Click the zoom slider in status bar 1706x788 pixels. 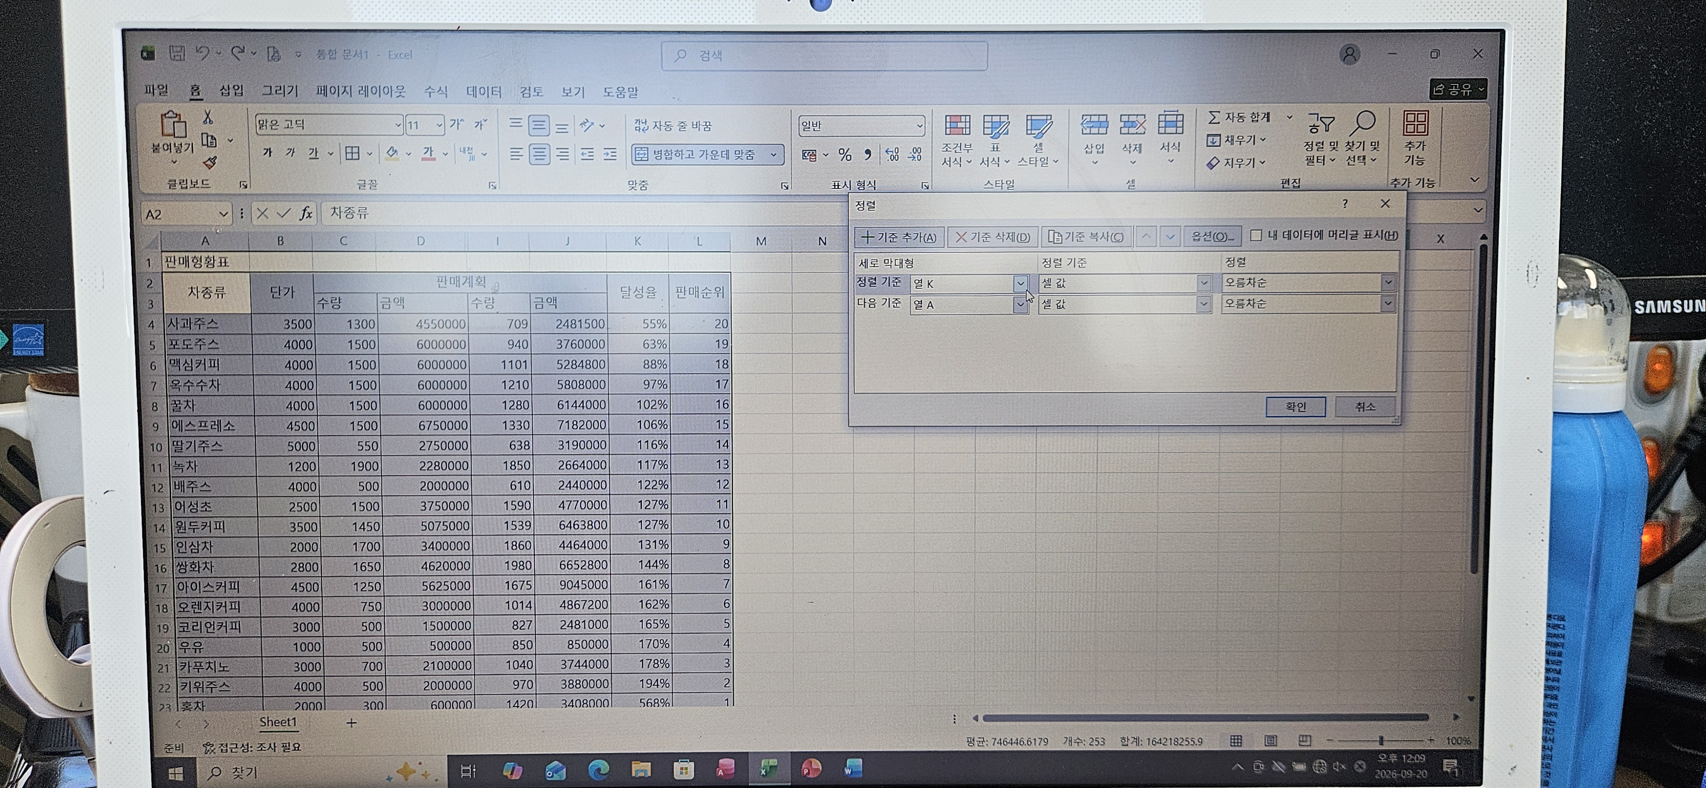[x=1380, y=740]
